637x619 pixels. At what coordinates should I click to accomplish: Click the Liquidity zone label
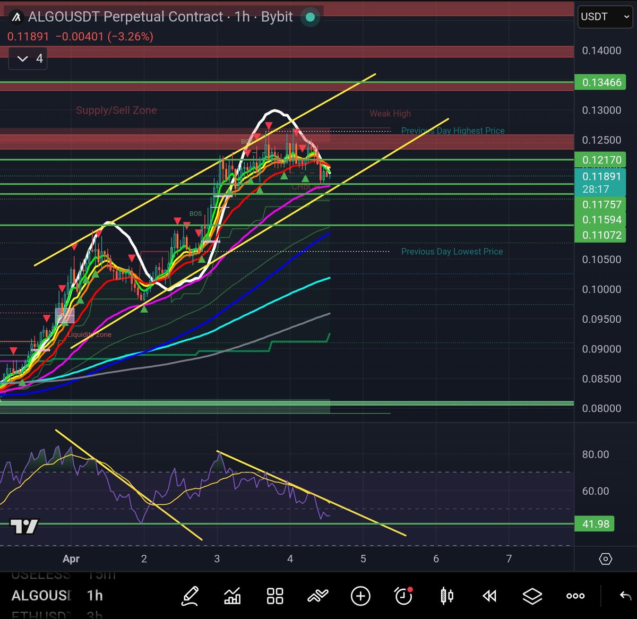click(x=89, y=334)
